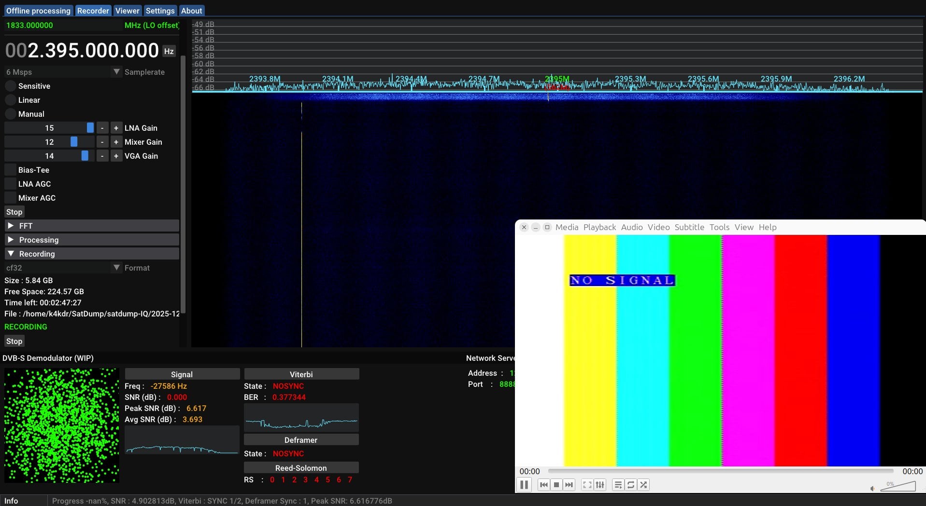
Task: Toggle VLC loop mode icon
Action: tap(631, 485)
